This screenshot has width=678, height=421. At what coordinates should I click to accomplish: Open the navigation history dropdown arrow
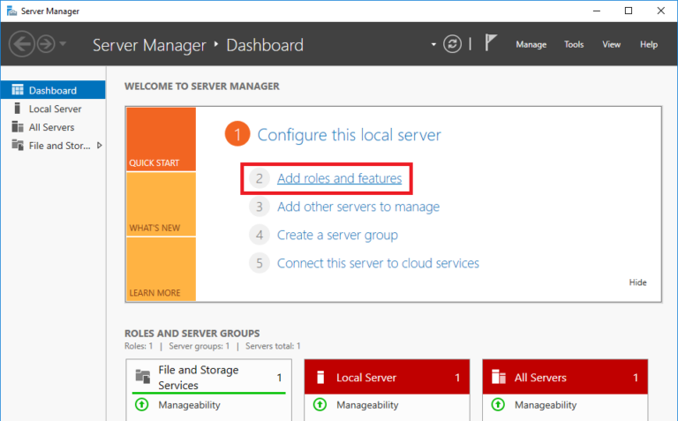pos(63,44)
